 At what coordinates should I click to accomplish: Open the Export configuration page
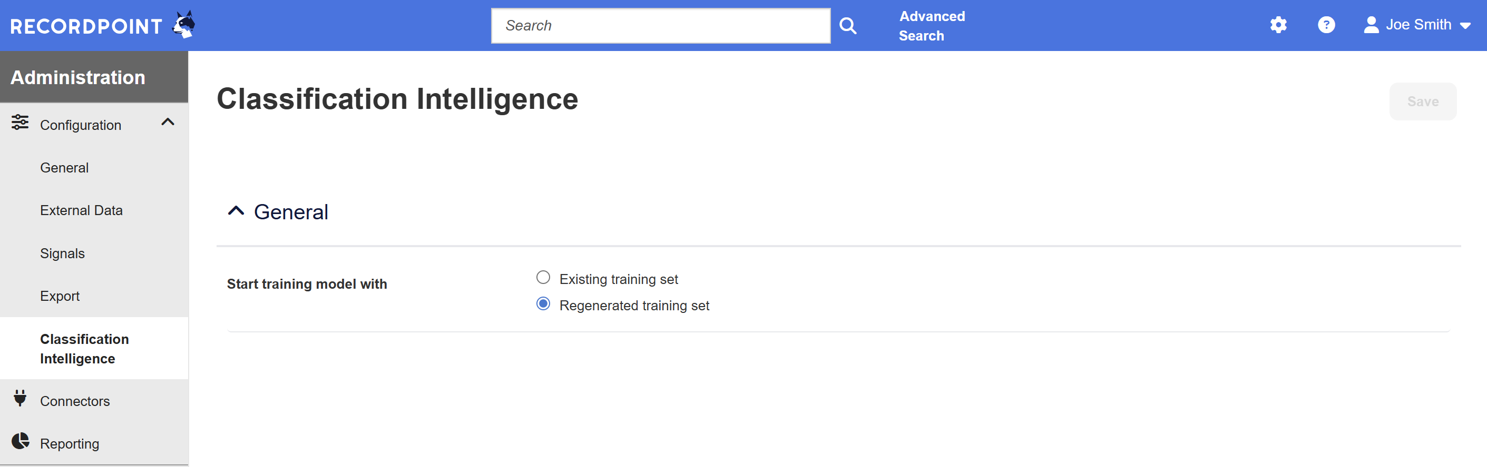60,296
